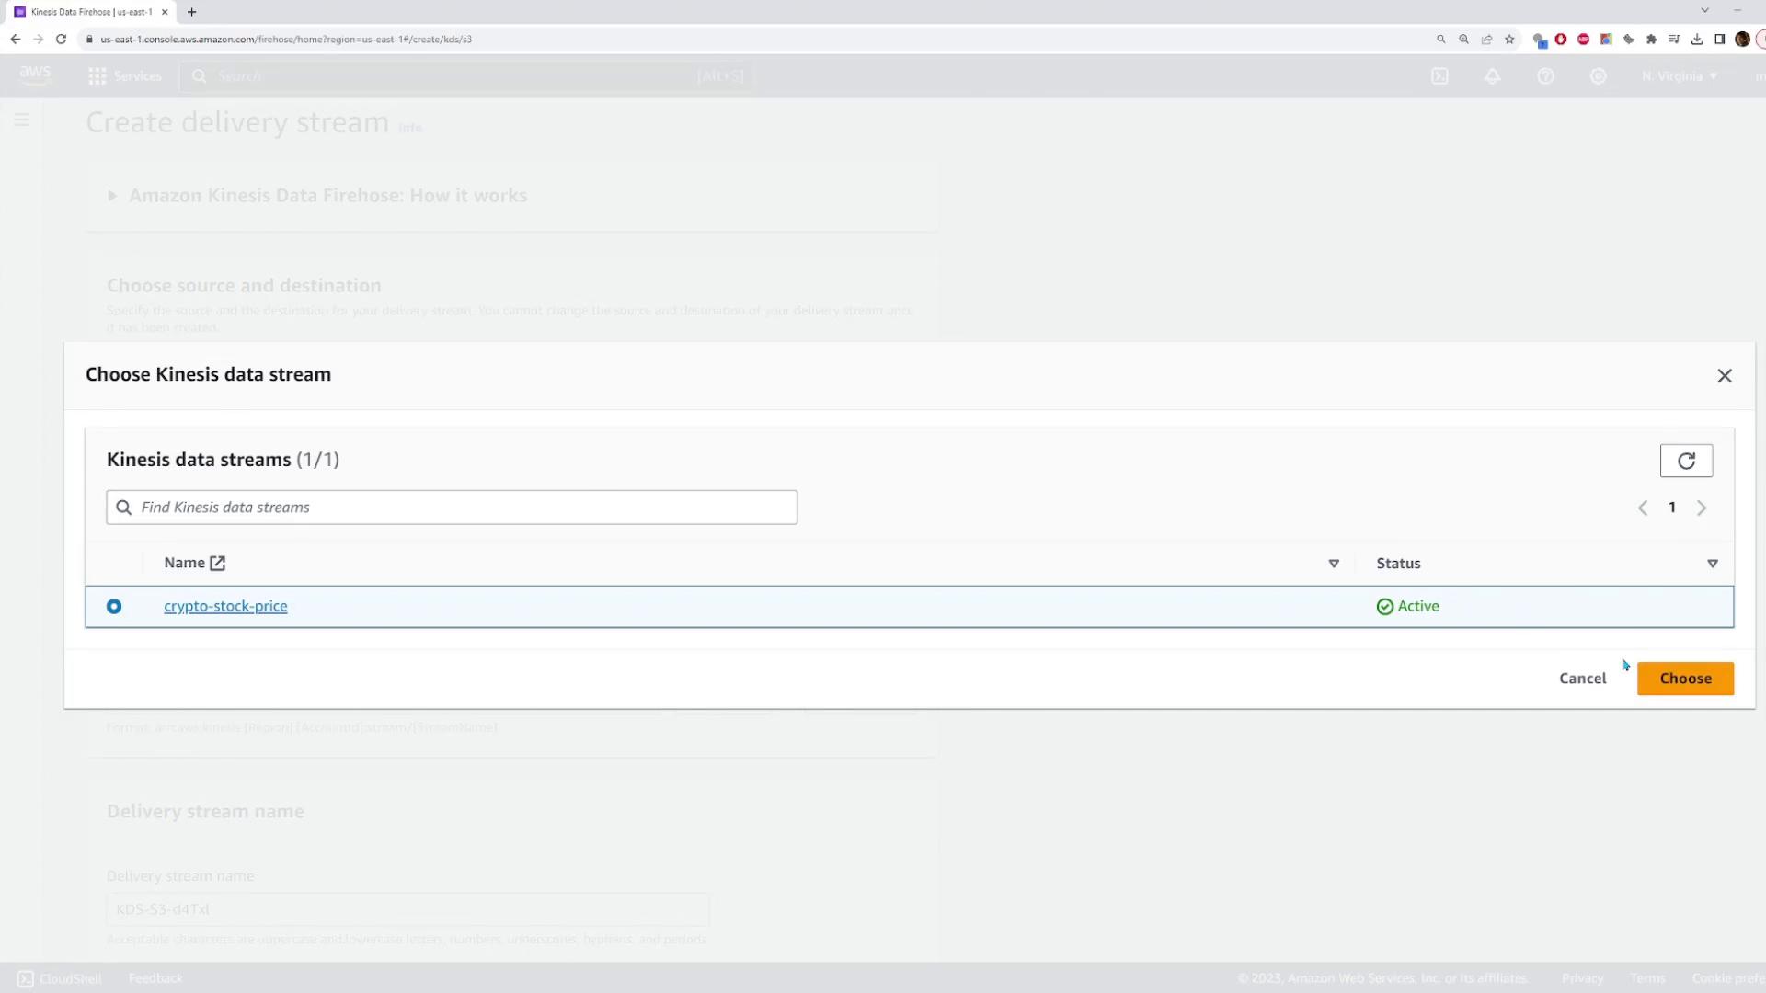This screenshot has width=1766, height=993.
Task: Close the Kinesis Data Firehose browser tab
Action: [x=165, y=12]
